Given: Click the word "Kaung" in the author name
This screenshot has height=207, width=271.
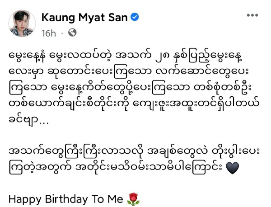Looking at the screenshot, I should coord(58,18).
